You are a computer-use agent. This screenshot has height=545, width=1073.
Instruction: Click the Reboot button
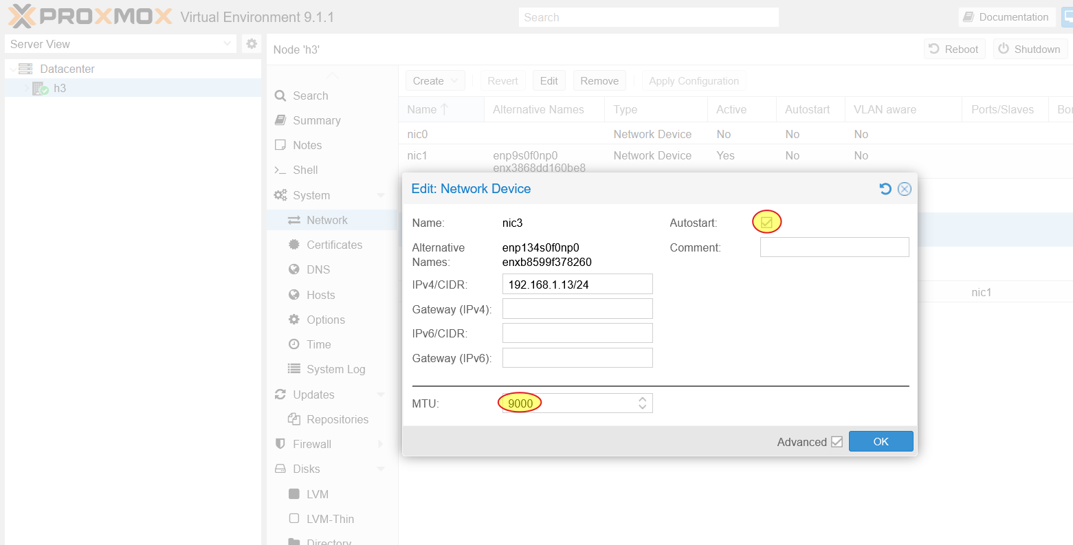[955, 49]
